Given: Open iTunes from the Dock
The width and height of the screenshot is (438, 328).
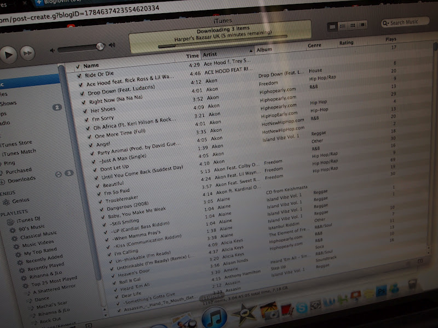Looking at the screenshot, I should (x=214, y=317).
